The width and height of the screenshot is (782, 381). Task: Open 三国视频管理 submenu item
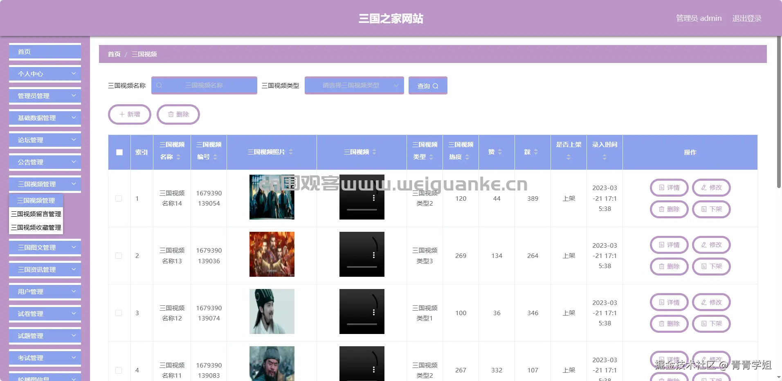coord(36,200)
